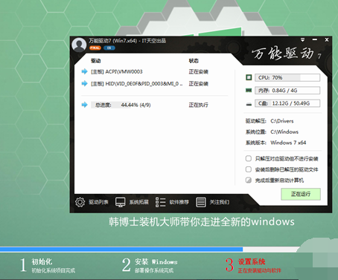Open the title bar dropdown menu arrow
The image size is (338, 280).
[302, 39]
